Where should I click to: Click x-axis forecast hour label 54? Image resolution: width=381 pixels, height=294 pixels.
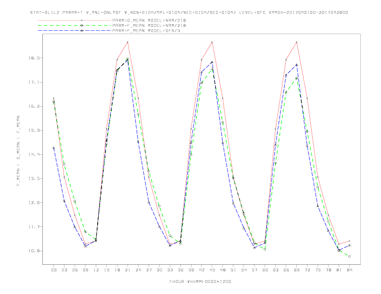tap(244, 270)
